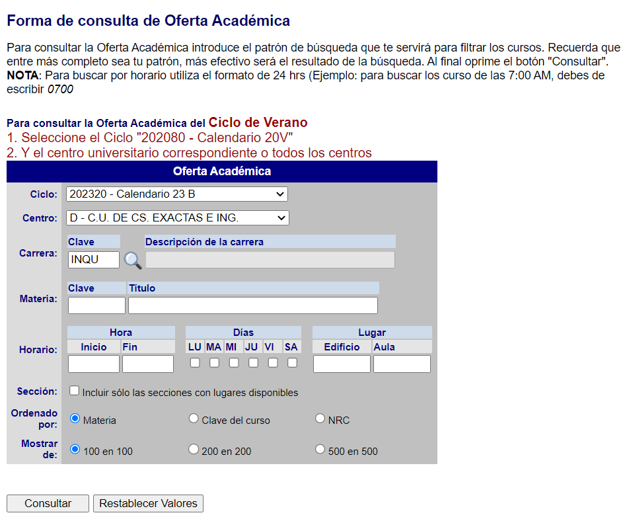Enable only sections with available places

click(75, 391)
